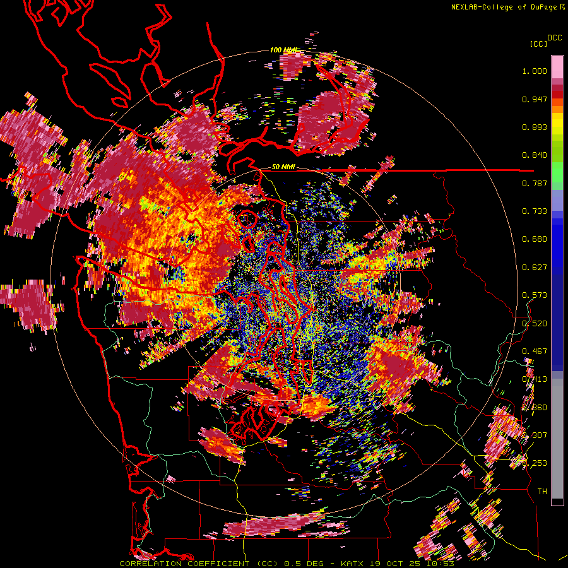
Task: Click the CORRELATION COEFFICIENT (CC) caption text
Action: (198, 564)
